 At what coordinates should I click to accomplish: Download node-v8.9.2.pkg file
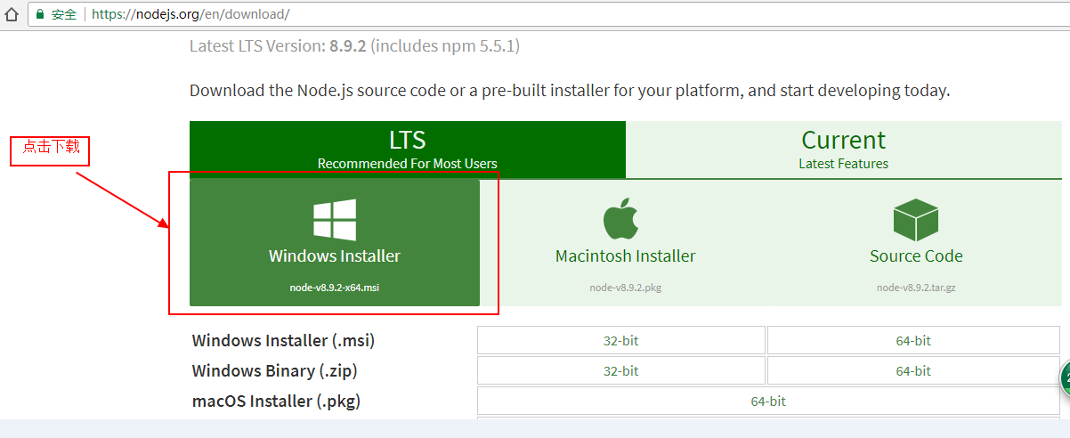pyautogui.click(x=626, y=288)
